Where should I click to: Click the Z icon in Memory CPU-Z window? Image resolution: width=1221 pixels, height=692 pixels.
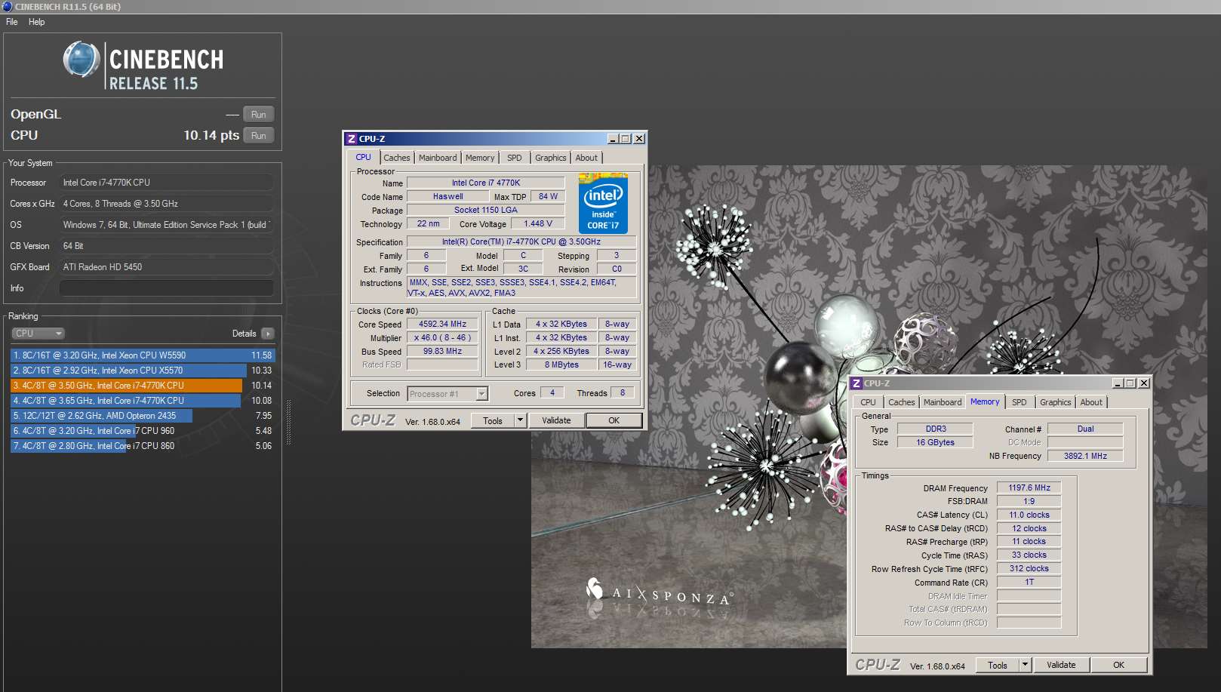tap(856, 383)
